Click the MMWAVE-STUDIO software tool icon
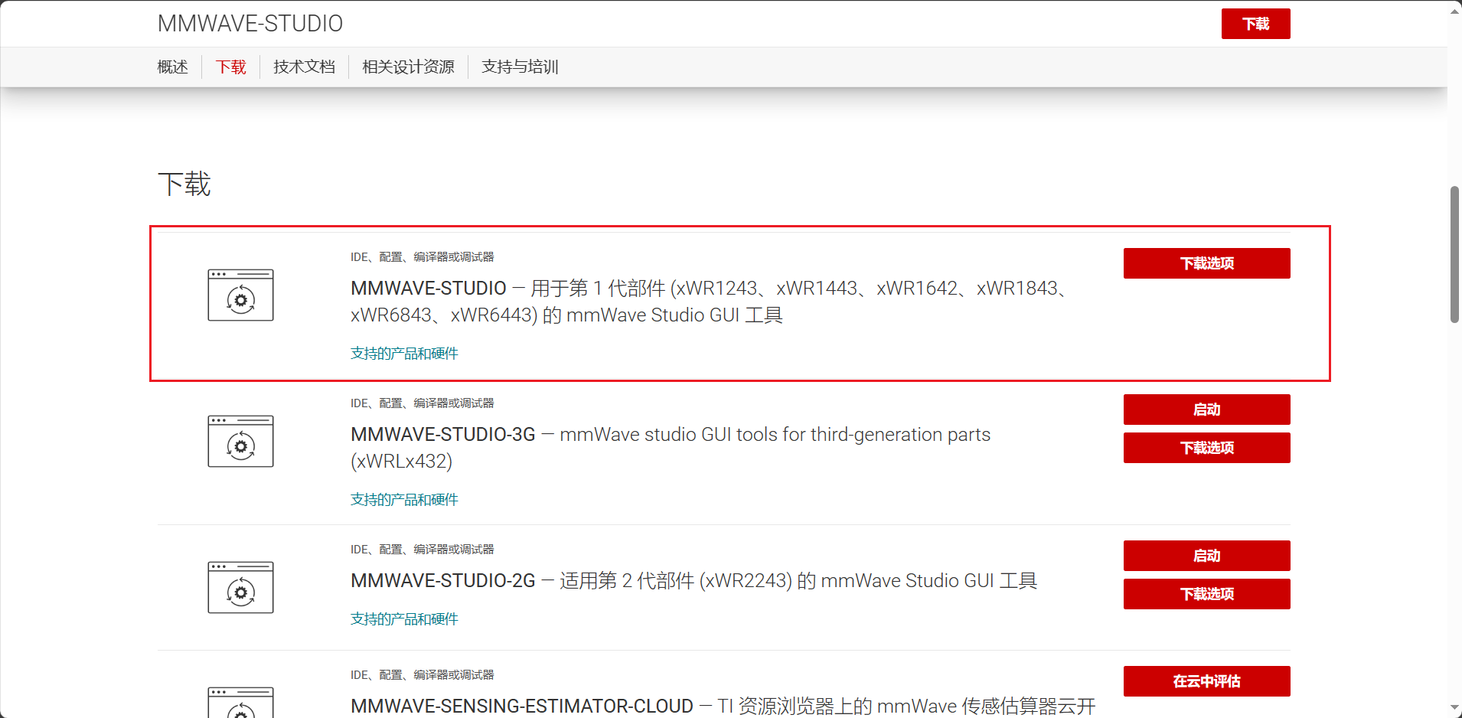1462x718 pixels. [x=240, y=295]
